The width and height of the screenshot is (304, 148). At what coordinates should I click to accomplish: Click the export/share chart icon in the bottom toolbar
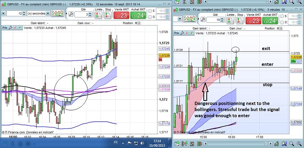tap(177, 144)
